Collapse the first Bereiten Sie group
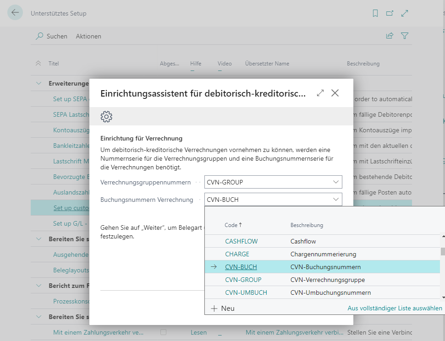Screen dimensions: 445x341 (x=38, y=239)
